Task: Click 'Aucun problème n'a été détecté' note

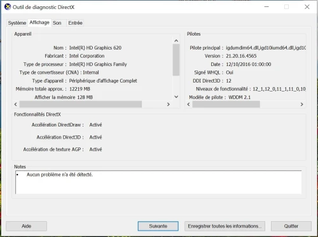Action: 60,175
